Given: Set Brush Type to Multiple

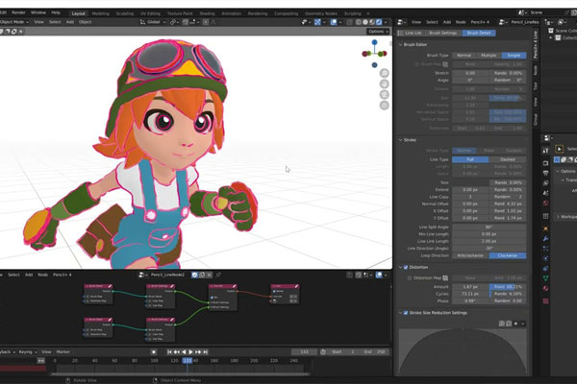Looking at the screenshot, I should point(489,56).
